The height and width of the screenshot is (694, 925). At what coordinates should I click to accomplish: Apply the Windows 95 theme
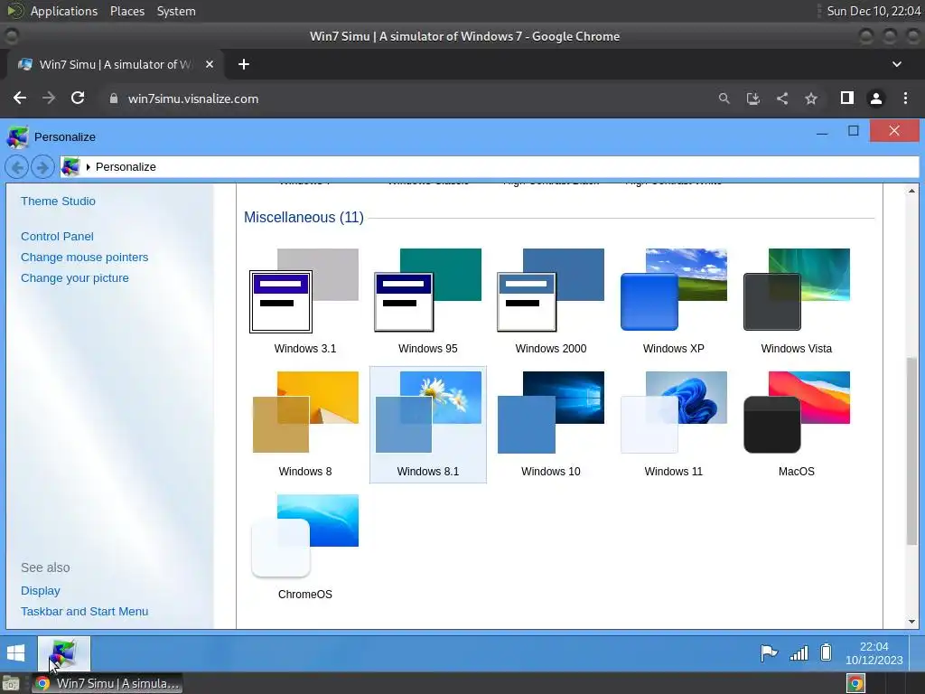[427, 302]
